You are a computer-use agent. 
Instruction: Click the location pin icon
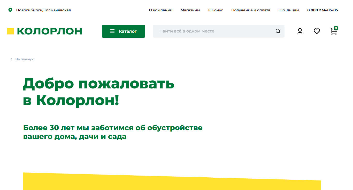pyautogui.click(x=10, y=10)
